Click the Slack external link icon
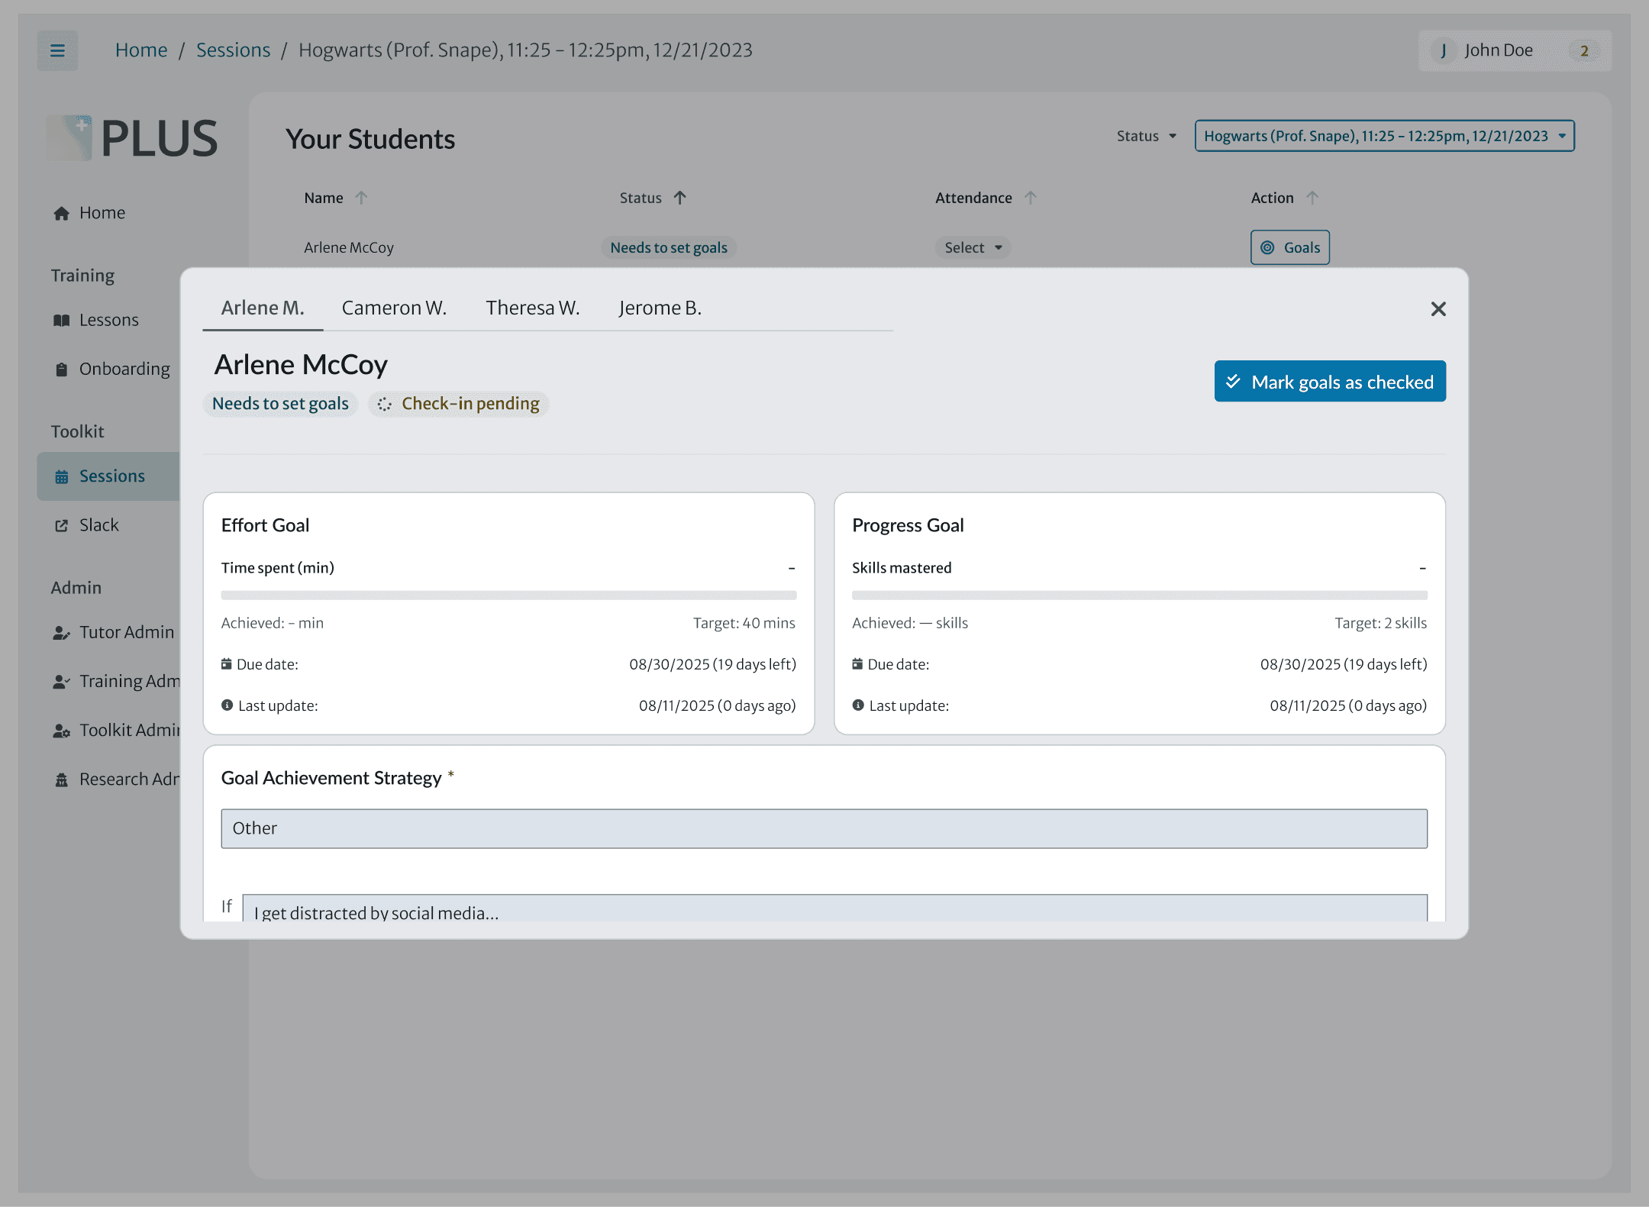Viewport: 1649px width, 1207px height. [x=62, y=525]
